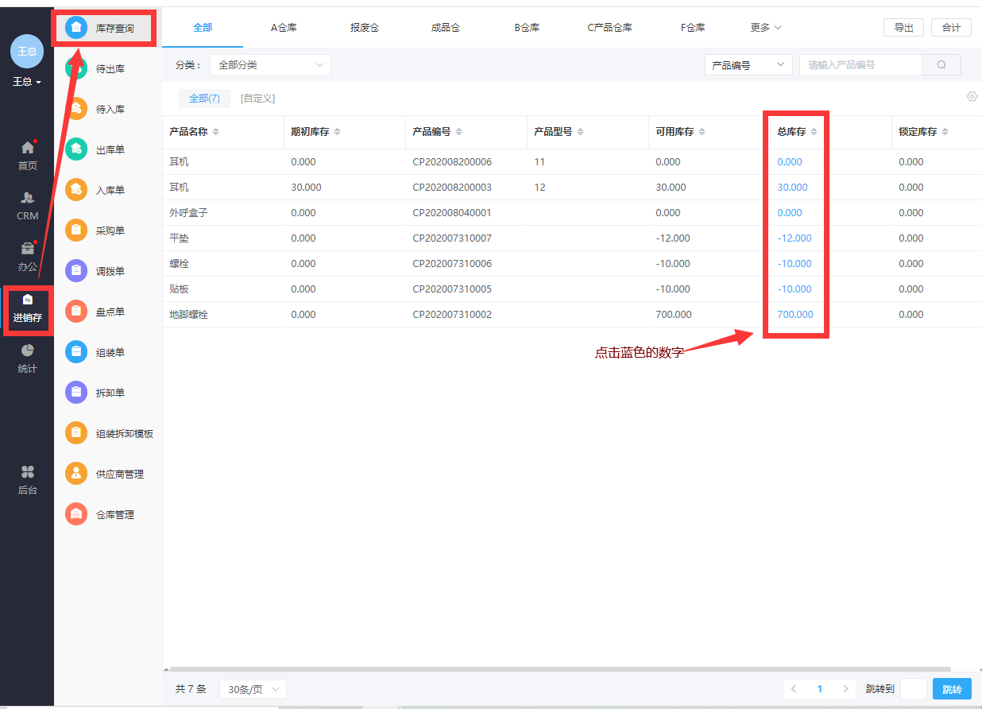
Task: Sort by 产品型号 column arrows
Action: pos(581,132)
